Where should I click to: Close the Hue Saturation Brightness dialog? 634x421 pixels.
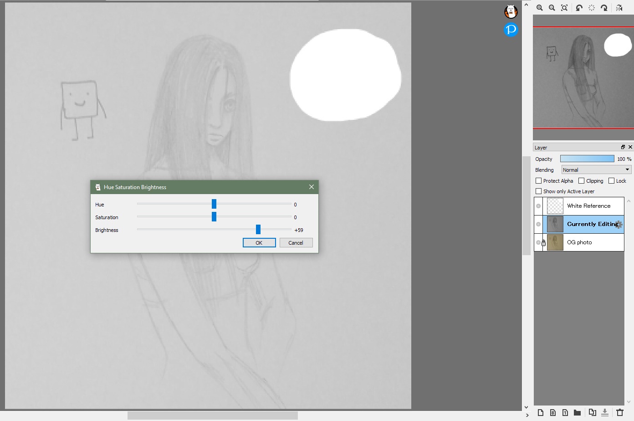[x=312, y=187]
